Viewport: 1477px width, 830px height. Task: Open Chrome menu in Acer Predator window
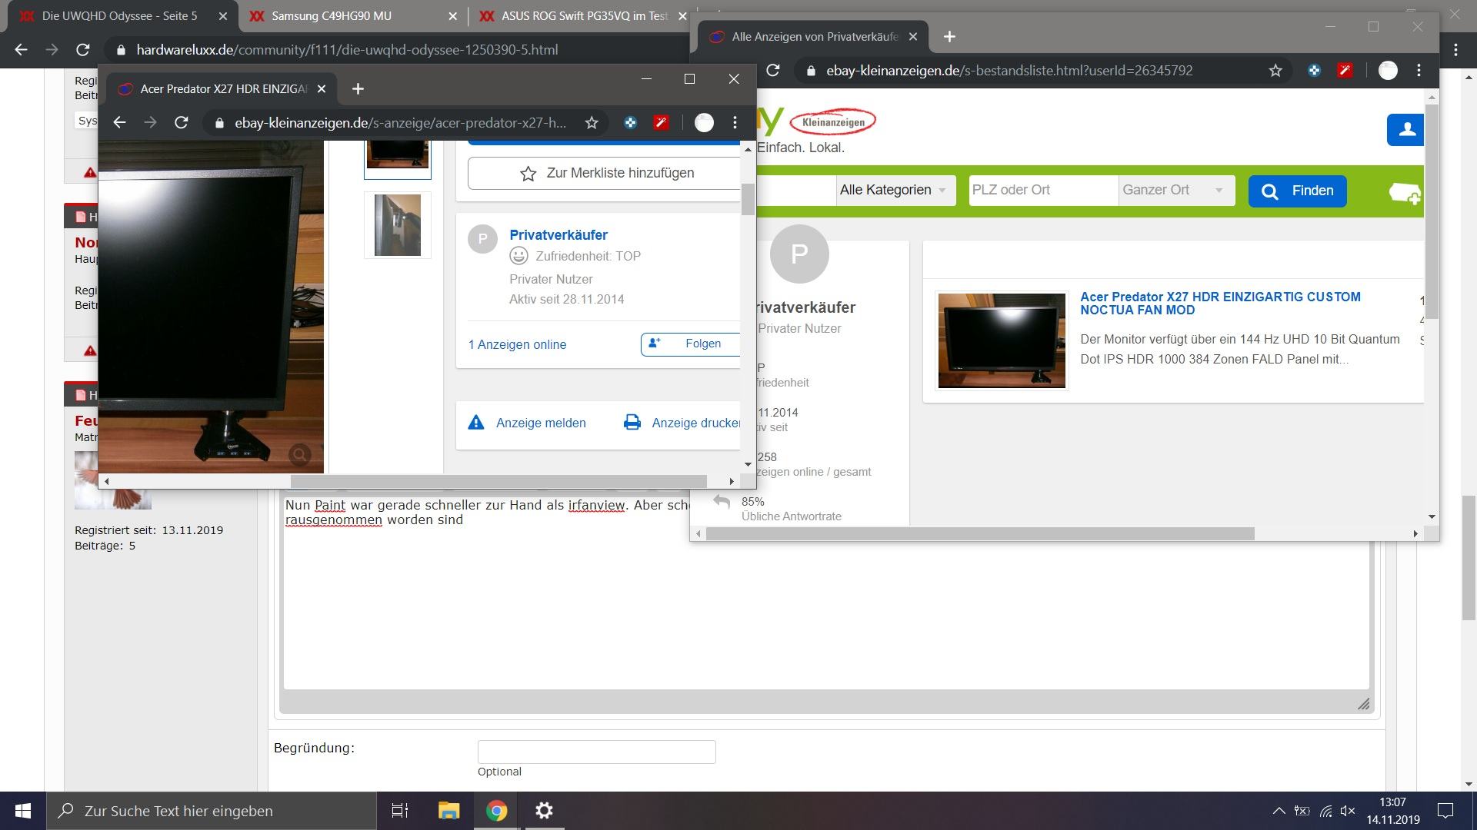(x=735, y=123)
